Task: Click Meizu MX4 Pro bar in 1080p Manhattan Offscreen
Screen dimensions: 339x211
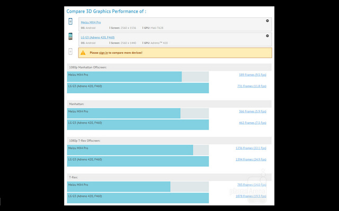Action: coord(124,77)
